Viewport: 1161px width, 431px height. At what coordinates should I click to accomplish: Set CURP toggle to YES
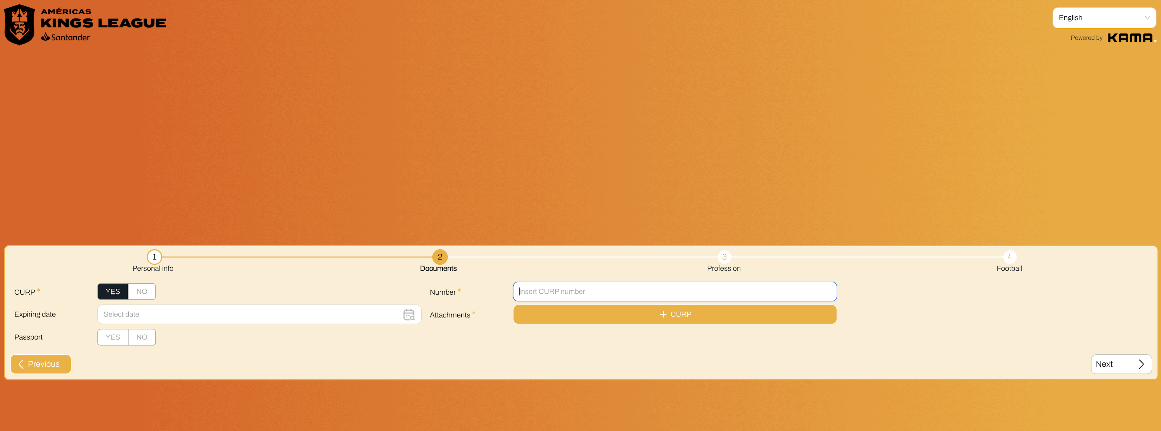113,291
